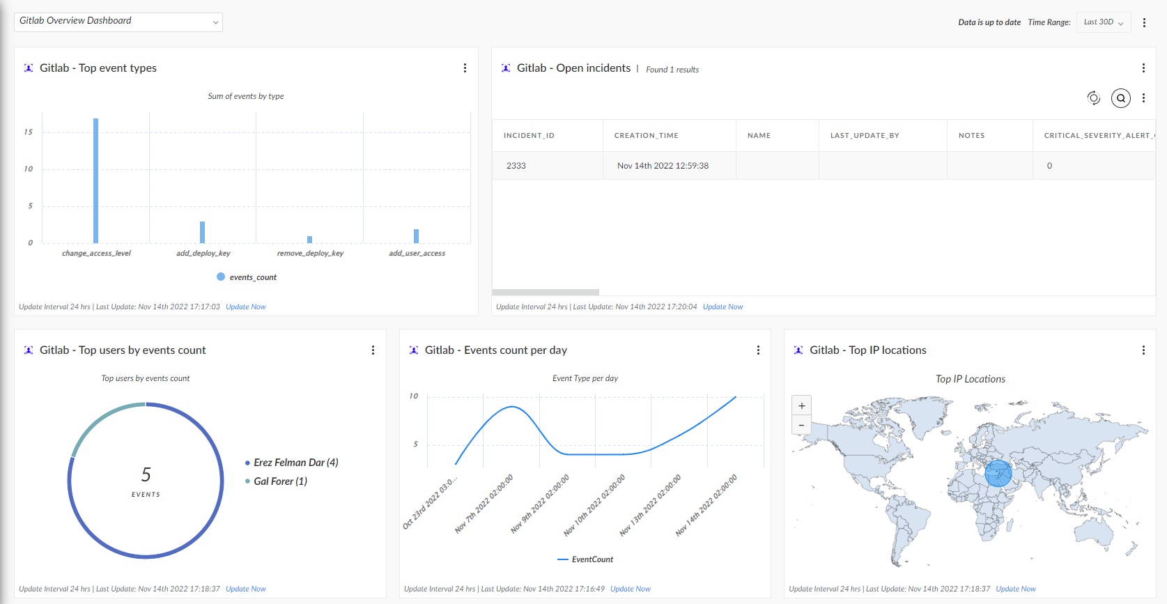
Task: Open the dashboard kebab menu next to Time Range
Action: click(1144, 23)
